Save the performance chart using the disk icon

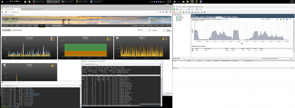pyautogui.click(x=287, y=19)
